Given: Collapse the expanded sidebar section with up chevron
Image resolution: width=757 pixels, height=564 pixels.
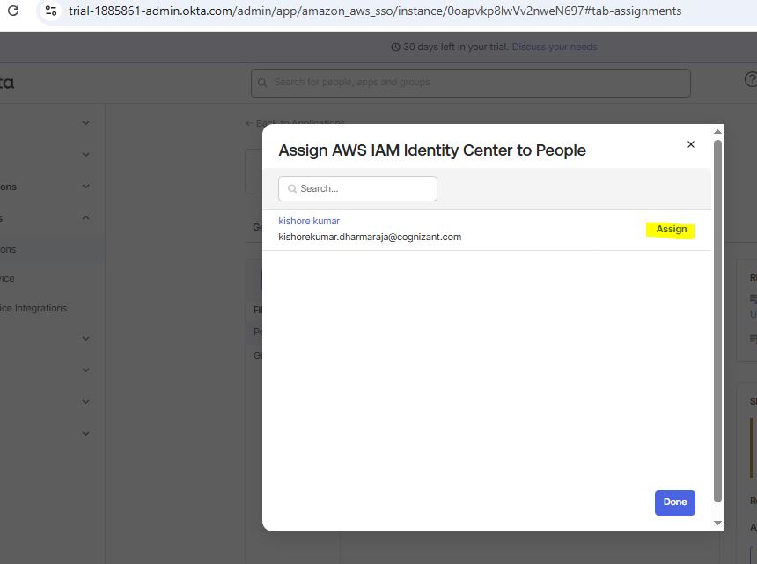Looking at the screenshot, I should [85, 218].
